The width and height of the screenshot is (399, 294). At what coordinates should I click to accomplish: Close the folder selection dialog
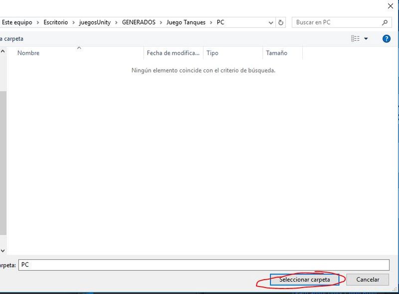click(x=391, y=6)
